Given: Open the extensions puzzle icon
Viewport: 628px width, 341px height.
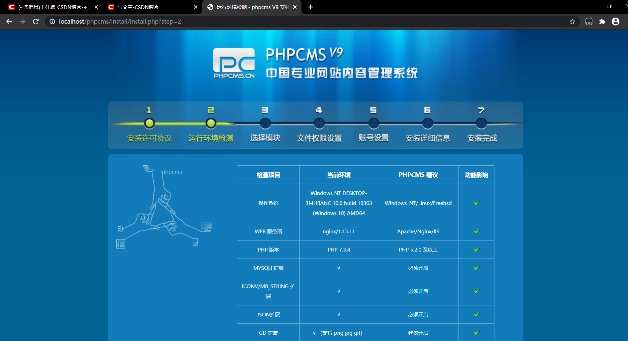Looking at the screenshot, I should pos(602,22).
